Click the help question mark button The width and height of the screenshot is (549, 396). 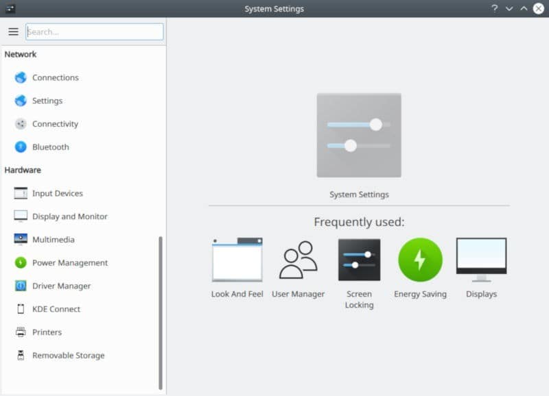click(495, 8)
